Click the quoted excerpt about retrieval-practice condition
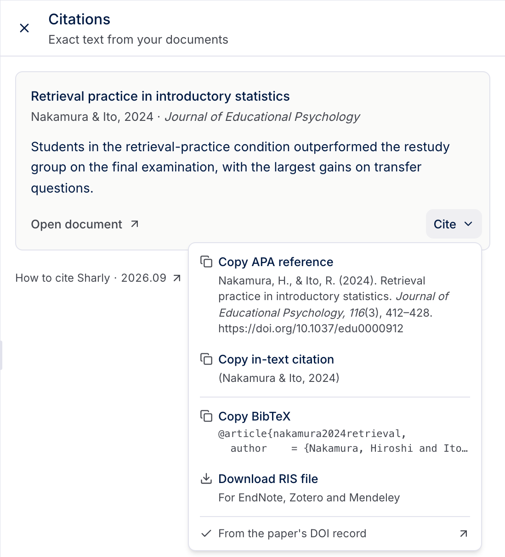The width and height of the screenshot is (505, 557). 240,167
